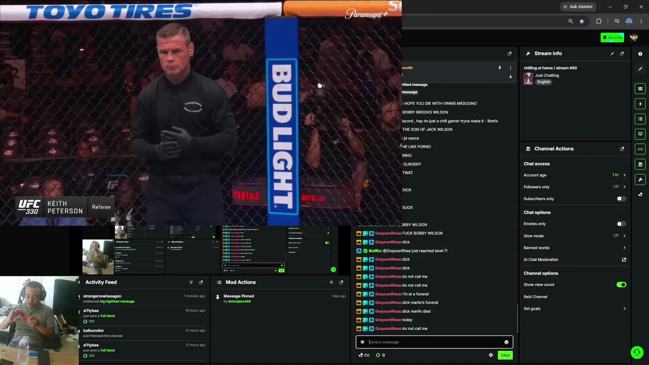Viewport: 649px width, 365px height.
Task: Open the browser Extensions puzzle icon
Action: 599,21
